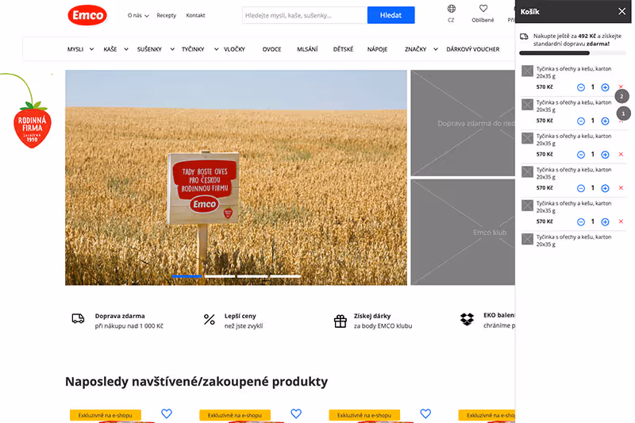Expand the MYSLI category chevron
This screenshot has height=423, width=635.
pos(91,49)
